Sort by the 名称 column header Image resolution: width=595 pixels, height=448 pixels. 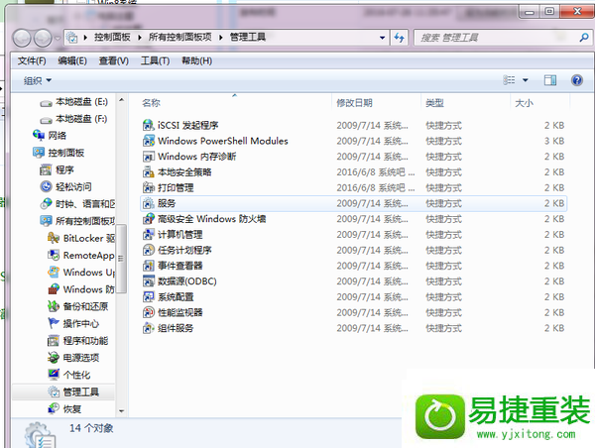pyautogui.click(x=151, y=103)
